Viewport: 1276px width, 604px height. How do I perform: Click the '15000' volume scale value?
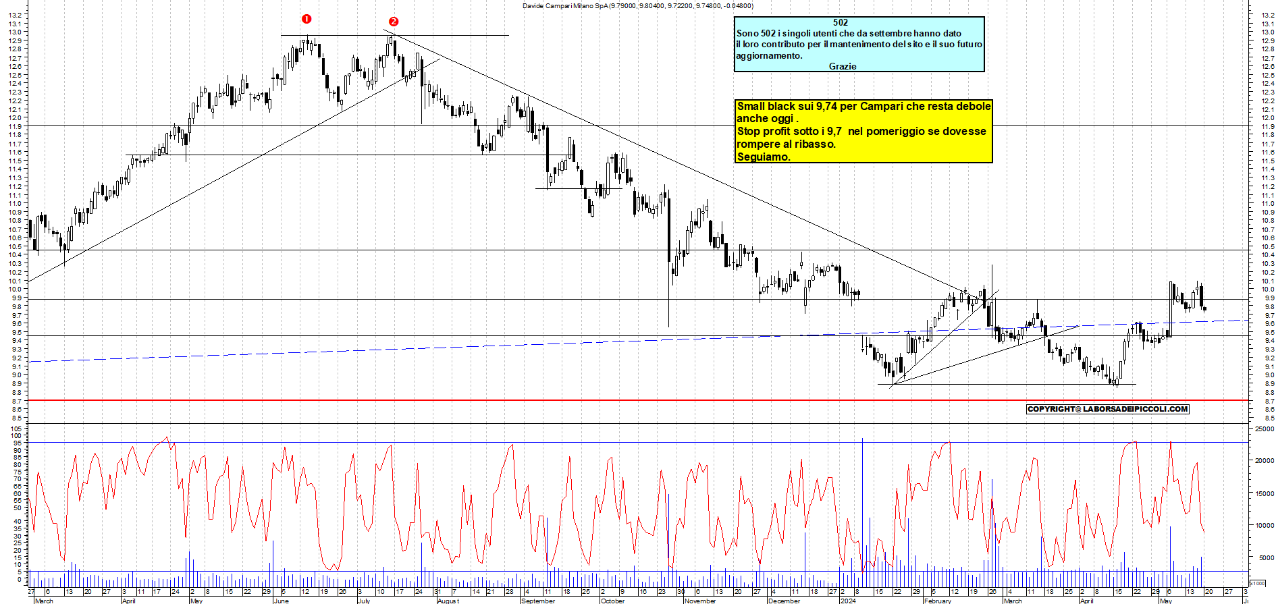tap(1264, 493)
